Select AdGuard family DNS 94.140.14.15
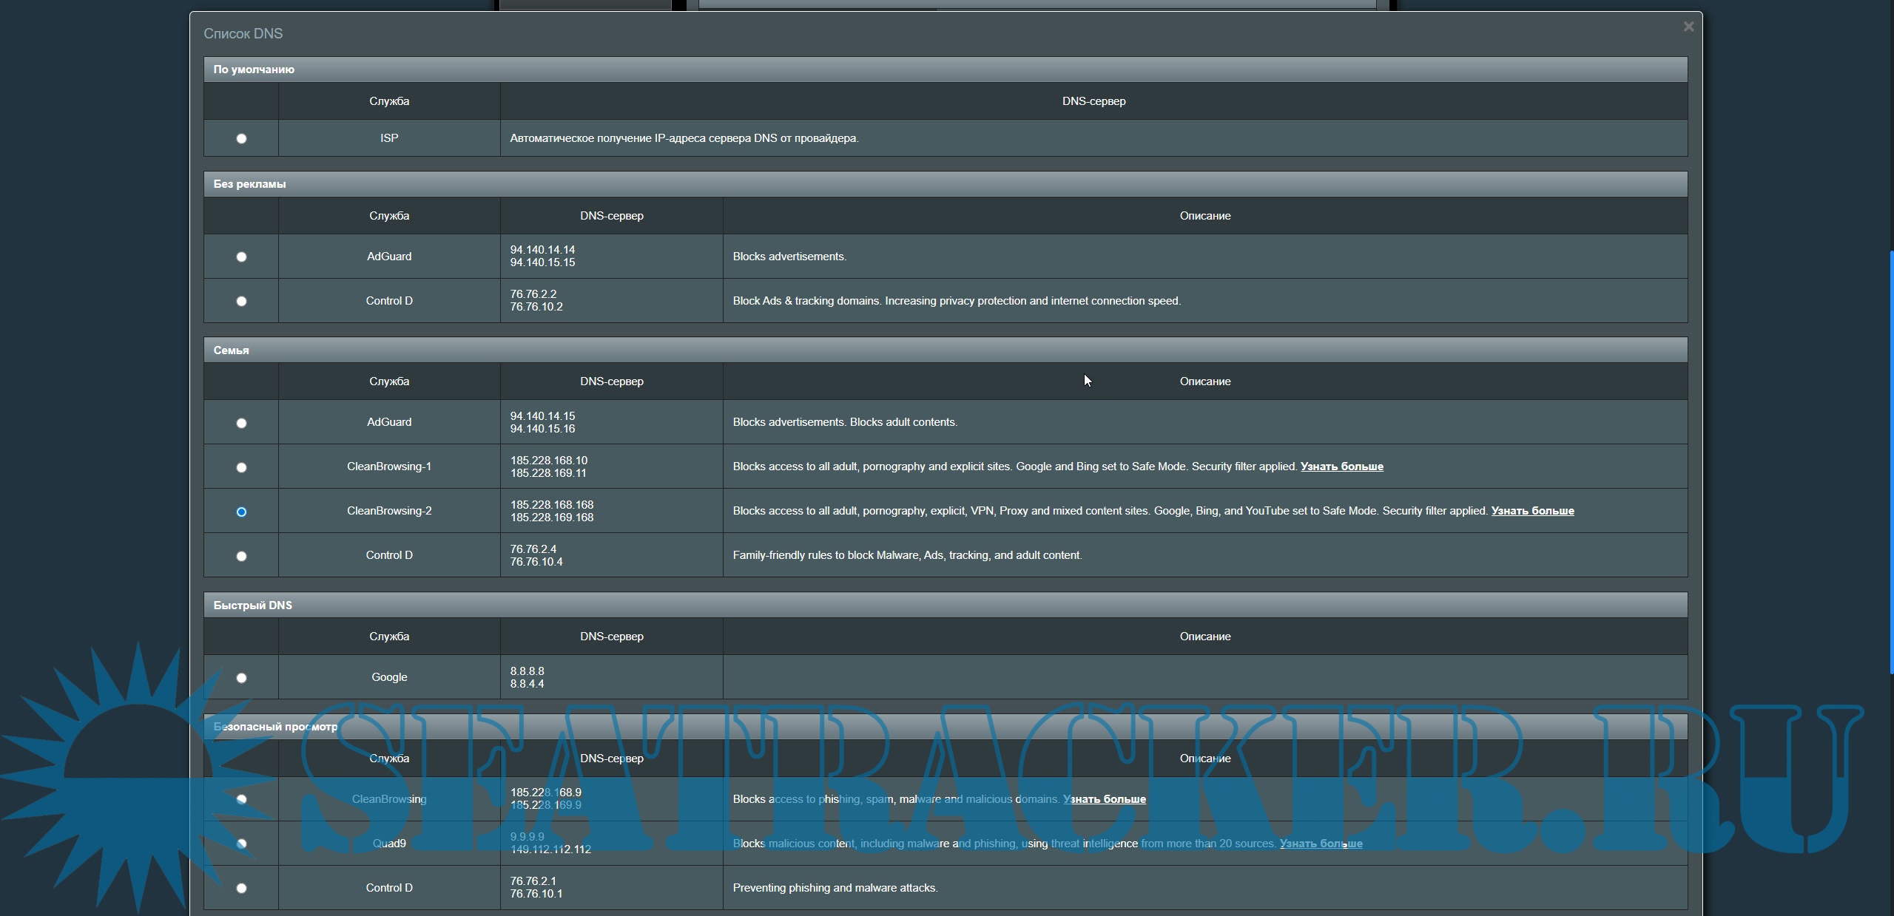The height and width of the screenshot is (916, 1894). [x=241, y=423]
